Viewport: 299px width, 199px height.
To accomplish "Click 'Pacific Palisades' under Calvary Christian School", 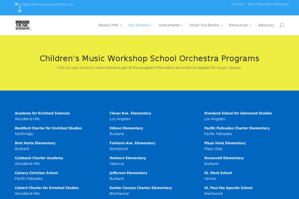I will click(28, 179).
